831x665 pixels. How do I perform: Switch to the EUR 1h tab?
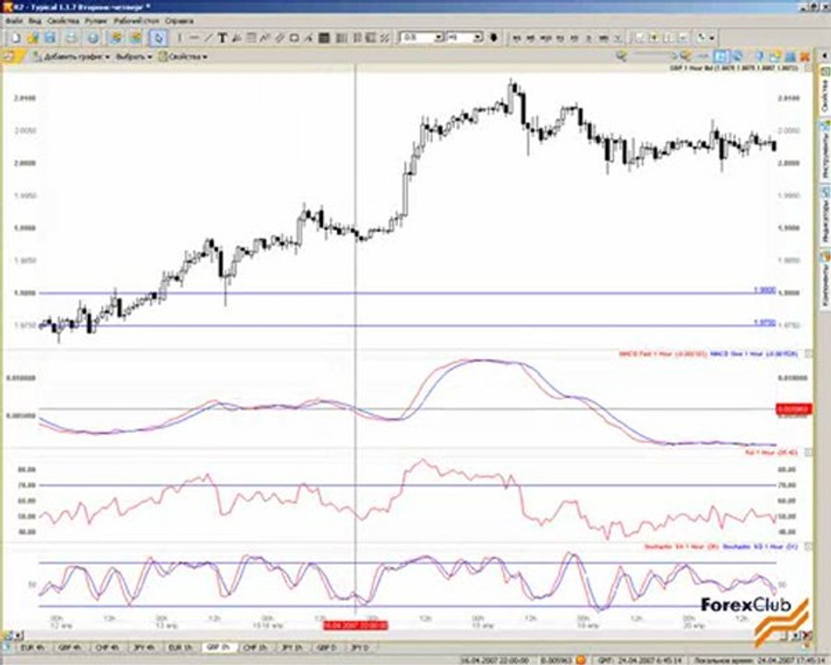click(181, 647)
